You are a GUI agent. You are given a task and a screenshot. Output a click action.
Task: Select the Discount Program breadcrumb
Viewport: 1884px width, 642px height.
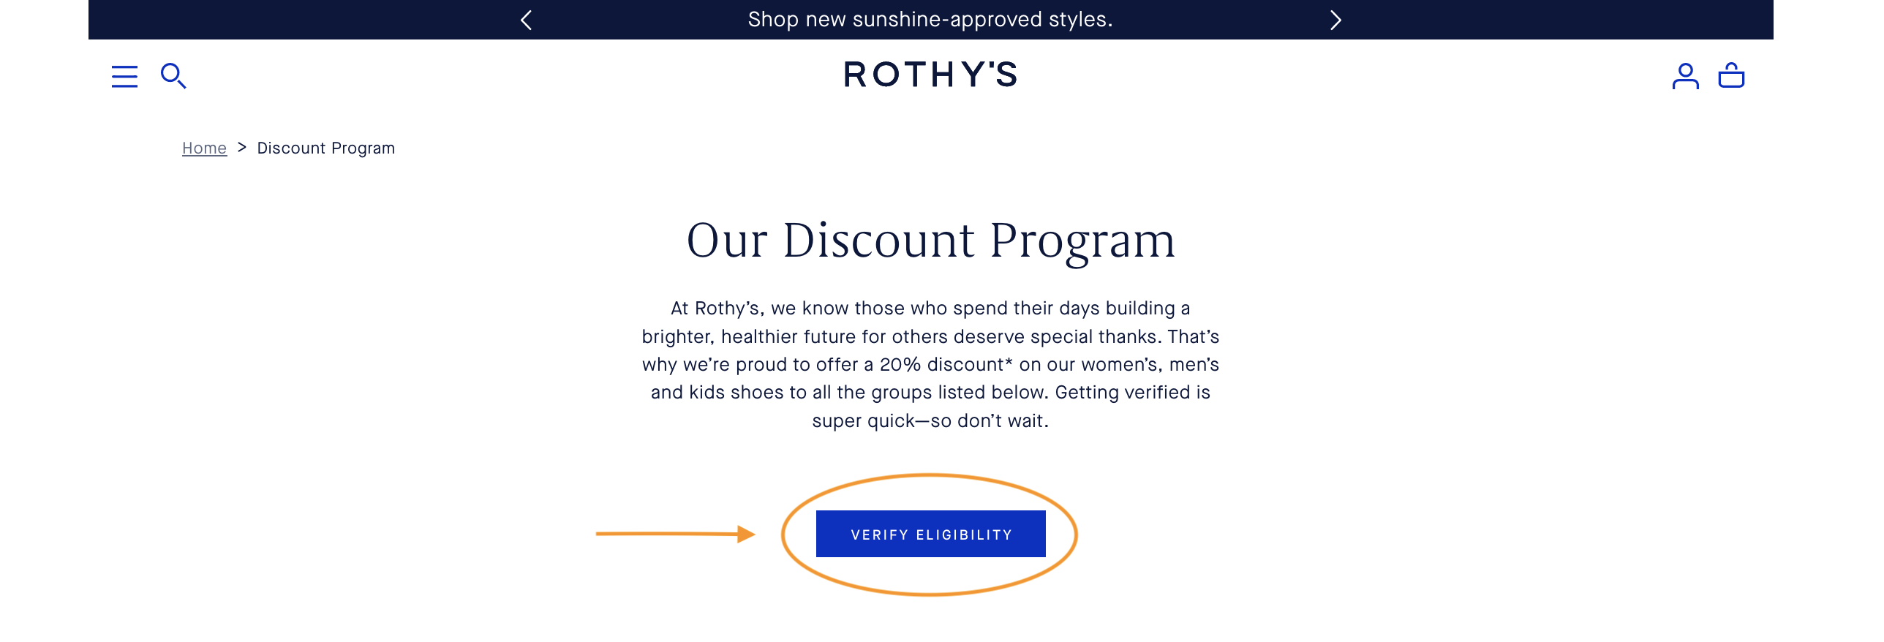[326, 148]
